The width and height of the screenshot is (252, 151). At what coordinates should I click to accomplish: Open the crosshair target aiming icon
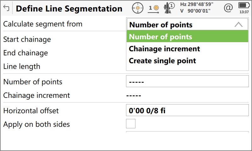coord(137,8)
